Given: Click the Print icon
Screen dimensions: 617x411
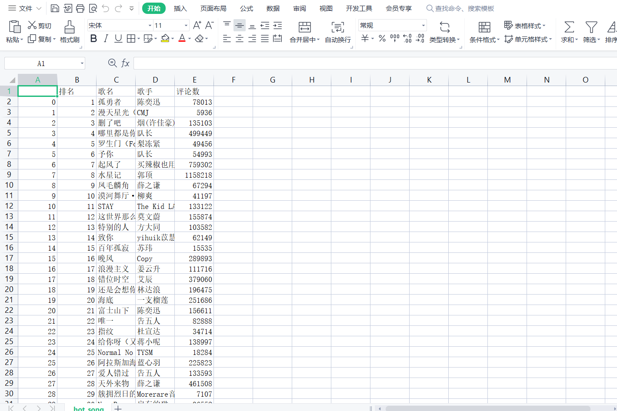Looking at the screenshot, I should coord(80,8).
